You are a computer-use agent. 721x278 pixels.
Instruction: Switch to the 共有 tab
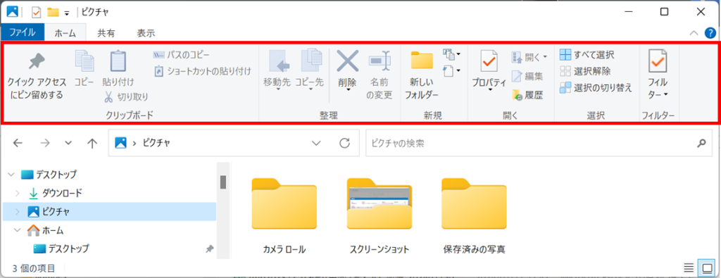click(x=106, y=32)
